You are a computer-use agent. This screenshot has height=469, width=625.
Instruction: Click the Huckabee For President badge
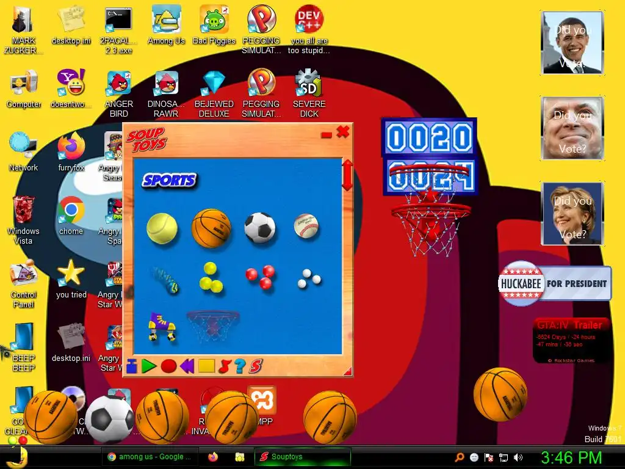(554, 283)
